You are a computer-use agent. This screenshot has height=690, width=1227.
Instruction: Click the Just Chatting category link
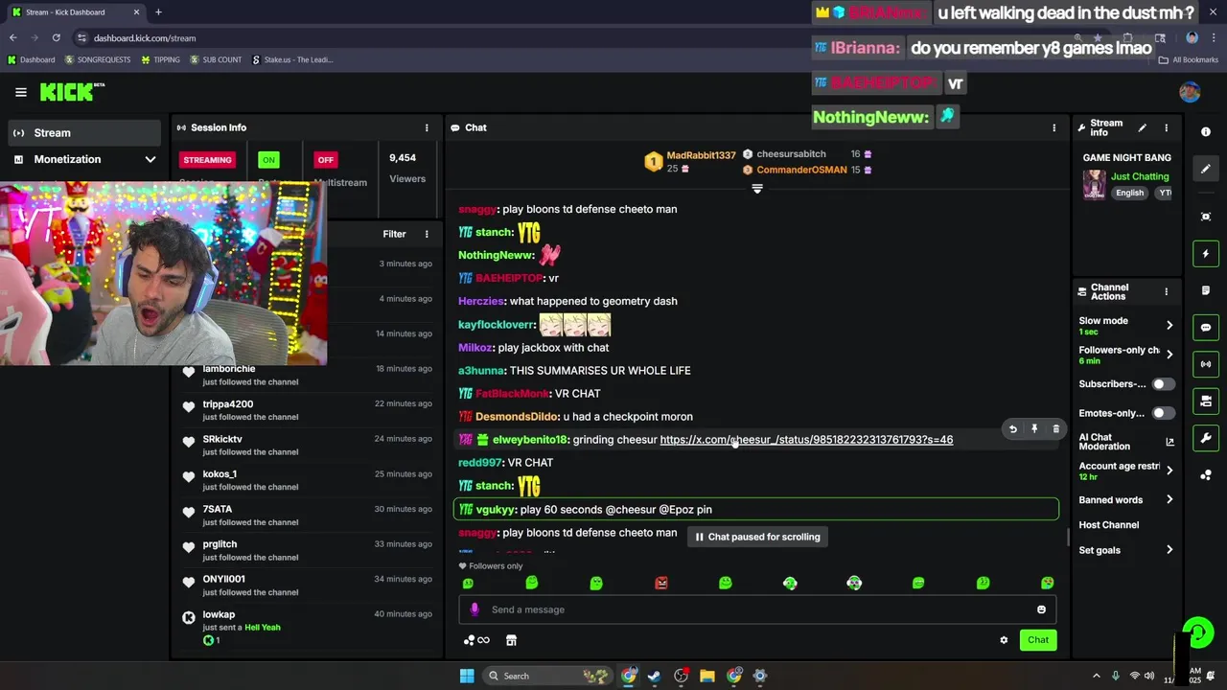[x=1140, y=176]
